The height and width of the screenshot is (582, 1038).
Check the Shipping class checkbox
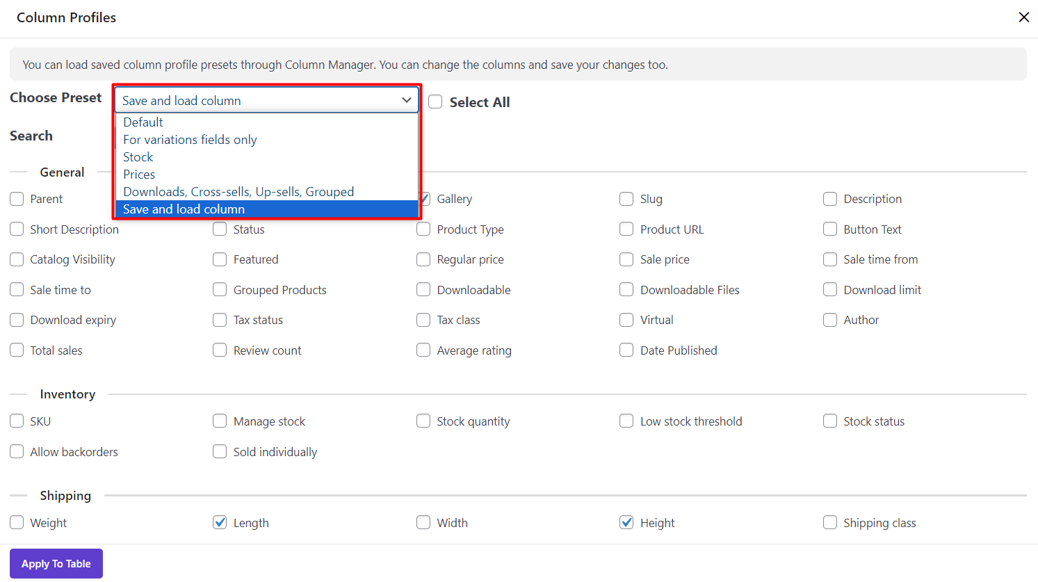830,523
